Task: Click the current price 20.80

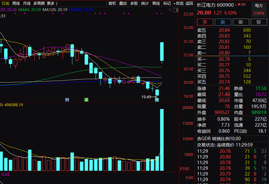Action: [x=204, y=13]
